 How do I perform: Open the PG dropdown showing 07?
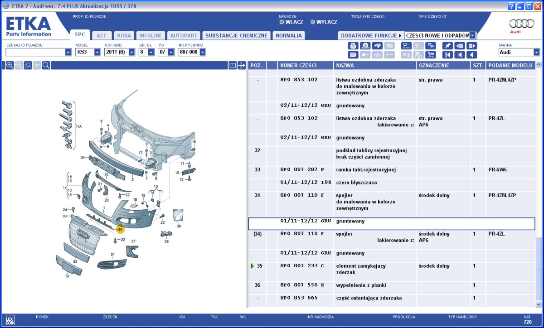(x=170, y=53)
